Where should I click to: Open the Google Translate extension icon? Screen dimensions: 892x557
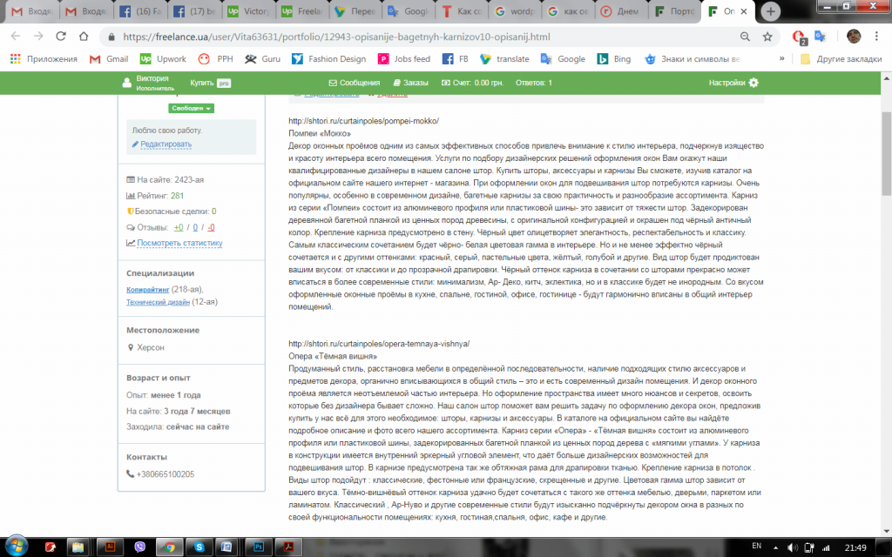coord(820,37)
